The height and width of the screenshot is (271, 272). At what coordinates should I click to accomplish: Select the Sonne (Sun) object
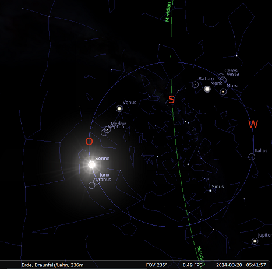[x=91, y=164]
